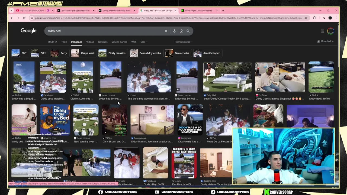Switch to the Noticias results tab
This screenshot has height=195, width=347.
(x=103, y=42)
